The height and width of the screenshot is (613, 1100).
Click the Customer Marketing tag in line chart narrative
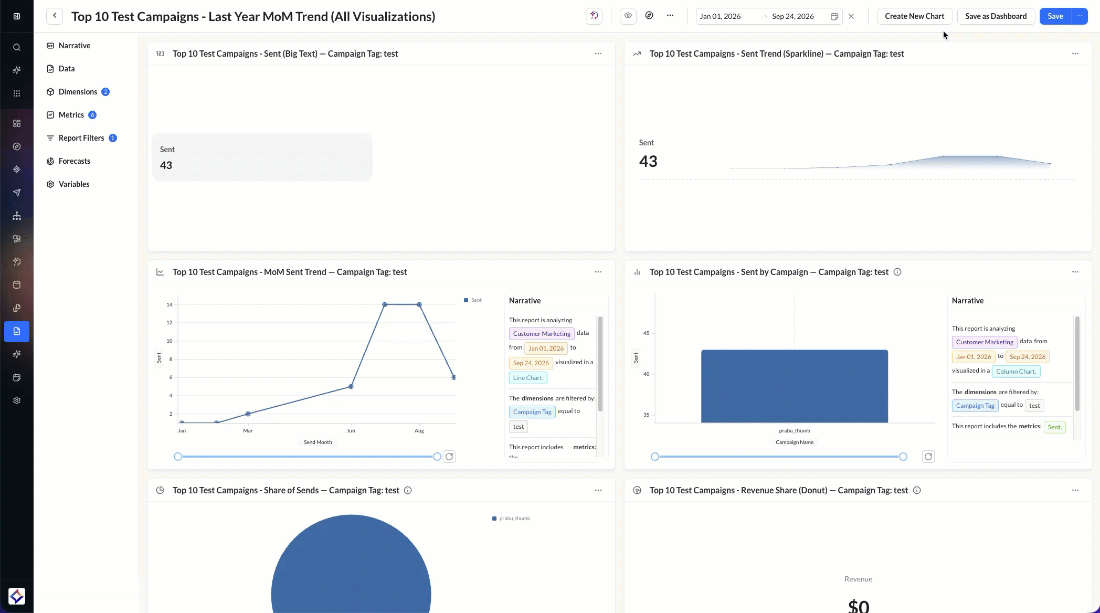(542, 334)
